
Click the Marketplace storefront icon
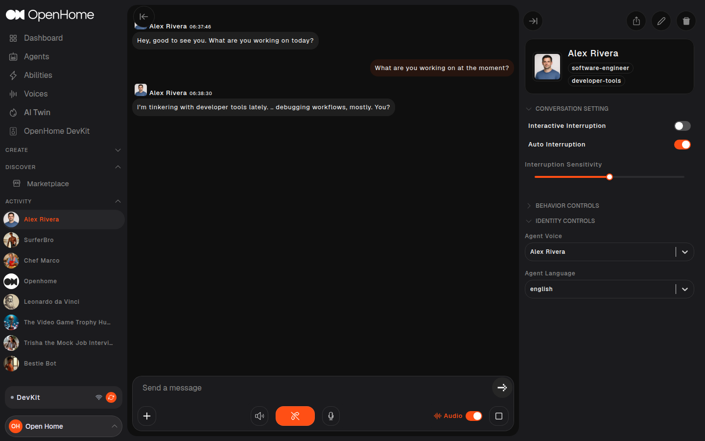17,183
